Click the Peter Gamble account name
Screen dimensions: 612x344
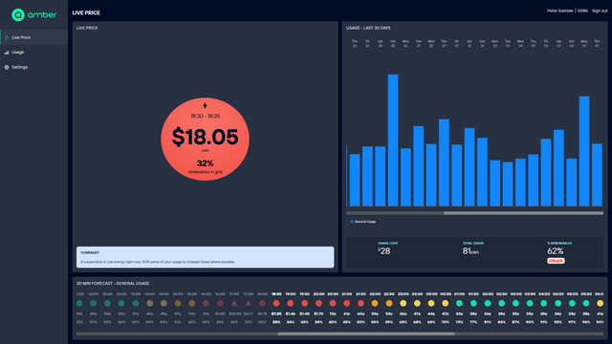click(559, 11)
